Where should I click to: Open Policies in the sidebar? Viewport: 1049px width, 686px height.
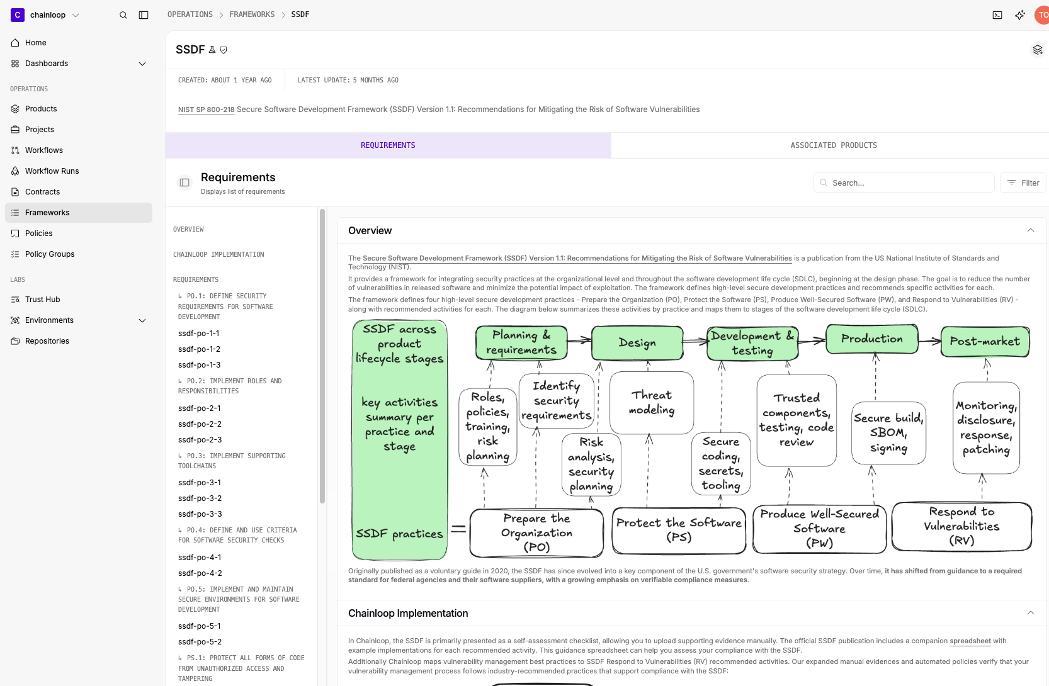click(79, 233)
